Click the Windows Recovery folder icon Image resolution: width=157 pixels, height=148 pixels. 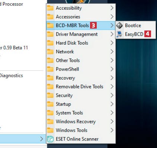click(50, 122)
